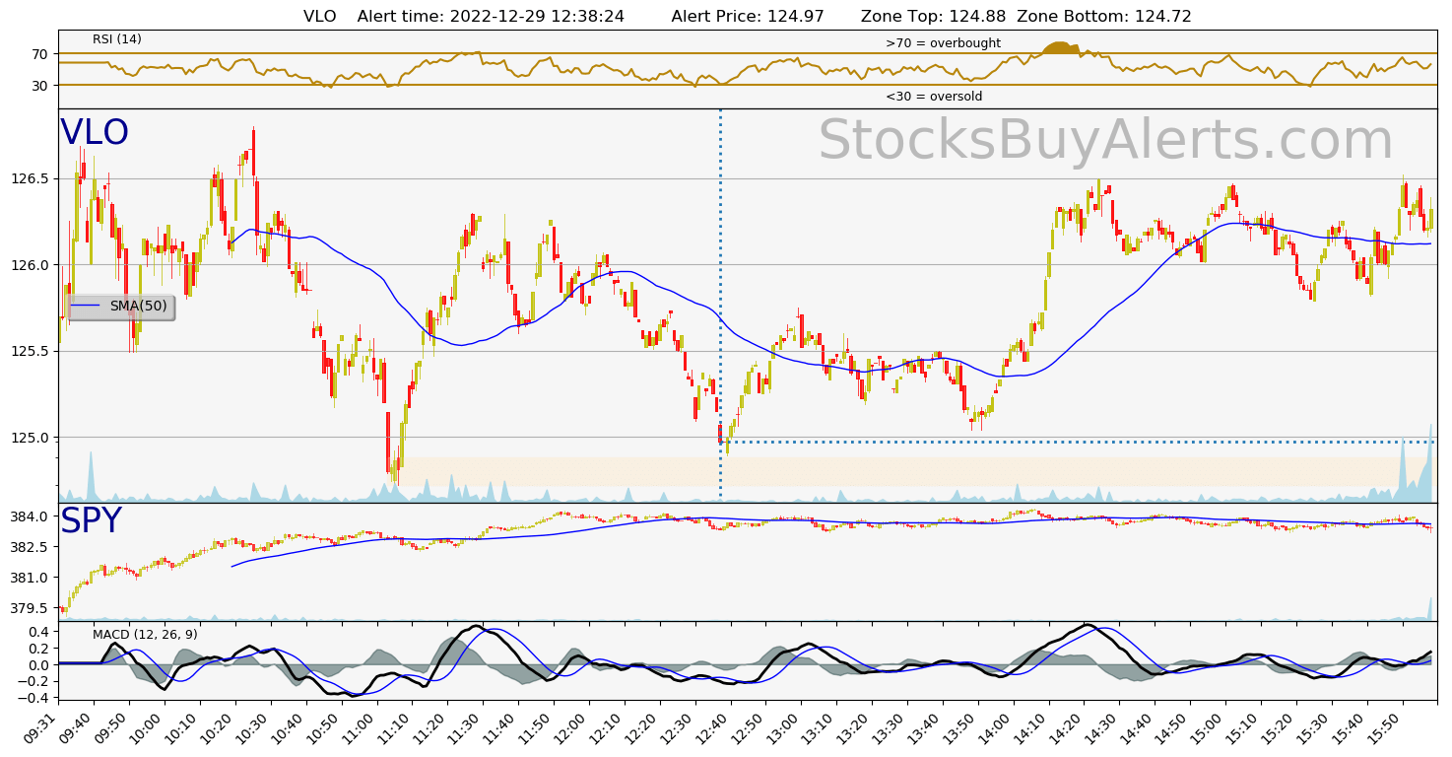Image resolution: width=1452 pixels, height=757 pixels.
Task: Click 'Zone Bottom: 124.72' in the title
Action: click(1104, 16)
